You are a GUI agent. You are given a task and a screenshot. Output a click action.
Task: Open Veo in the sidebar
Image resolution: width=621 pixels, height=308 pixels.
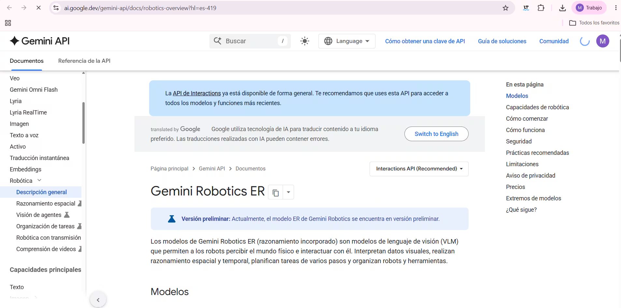pos(15,78)
